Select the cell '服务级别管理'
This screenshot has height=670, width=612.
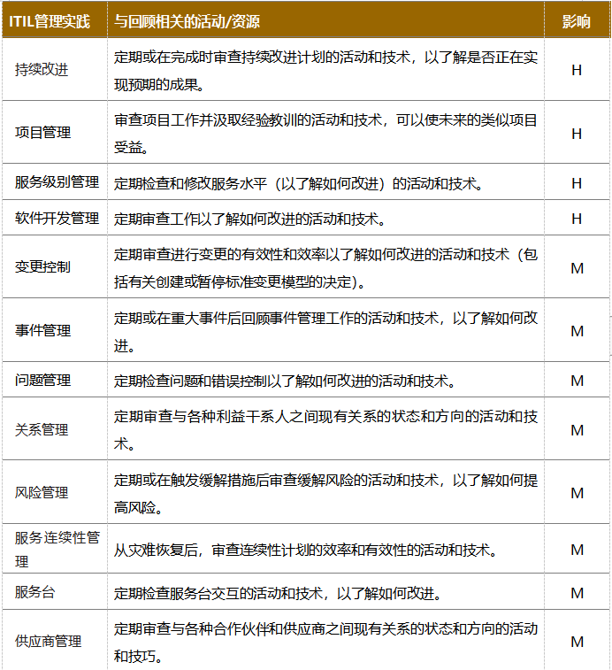click(57, 182)
